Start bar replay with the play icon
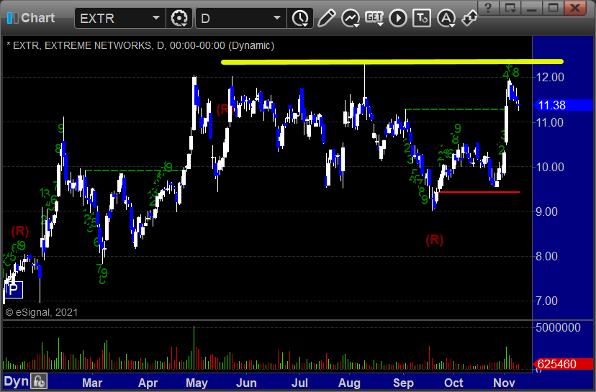The height and width of the screenshot is (392, 596). click(398, 18)
